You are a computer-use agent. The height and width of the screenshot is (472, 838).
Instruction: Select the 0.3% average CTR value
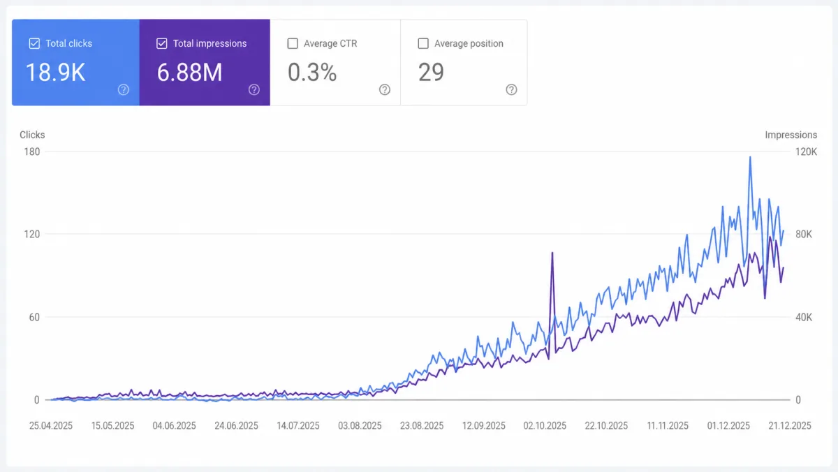[x=312, y=72]
